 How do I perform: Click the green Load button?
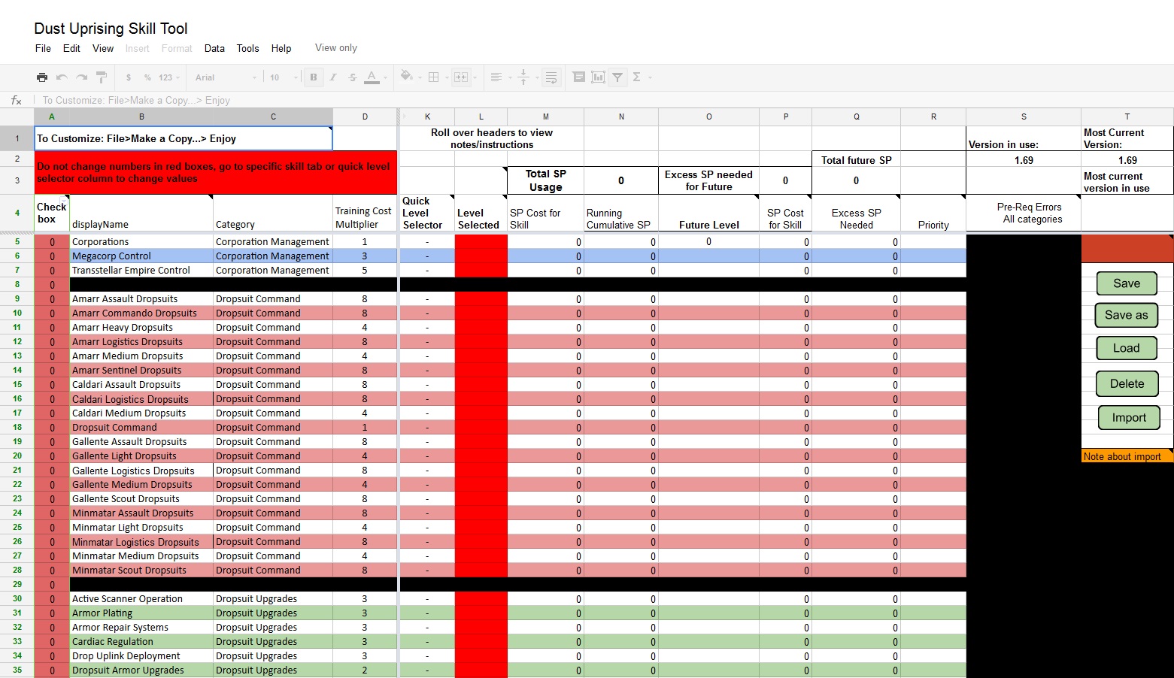pyautogui.click(x=1126, y=348)
